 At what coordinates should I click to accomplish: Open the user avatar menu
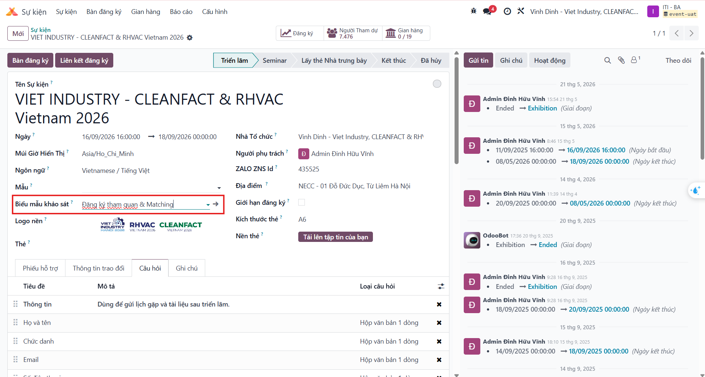[653, 11]
